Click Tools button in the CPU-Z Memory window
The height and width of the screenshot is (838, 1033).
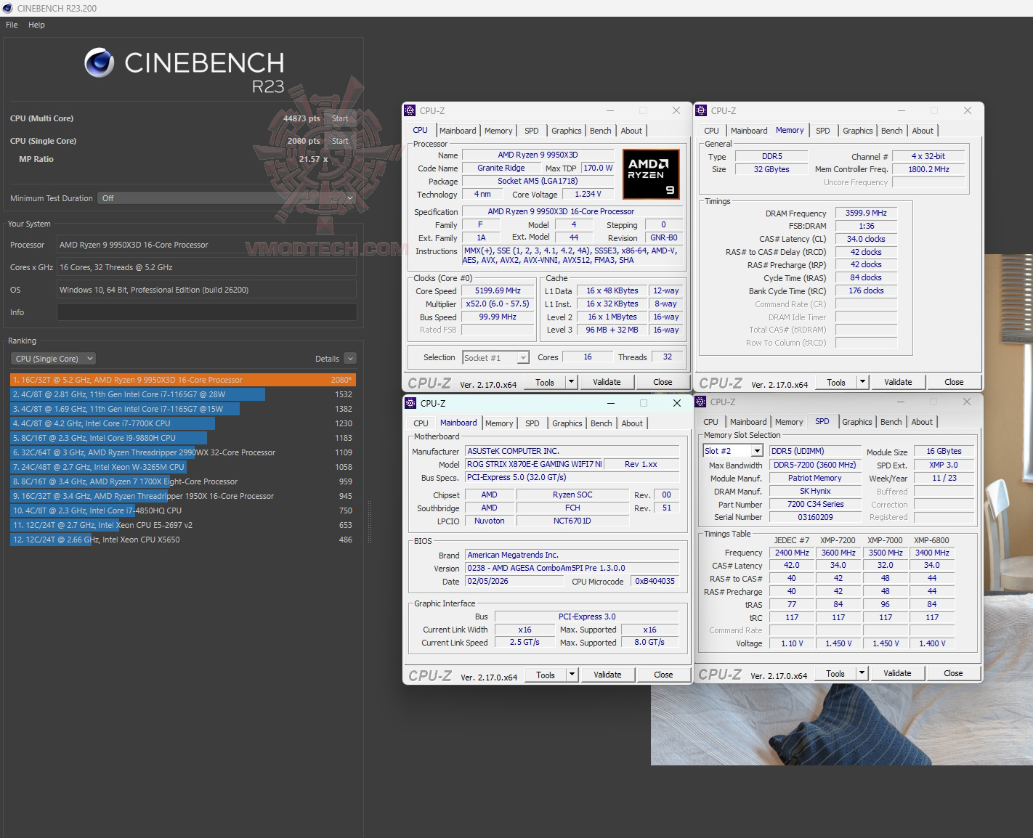click(836, 382)
